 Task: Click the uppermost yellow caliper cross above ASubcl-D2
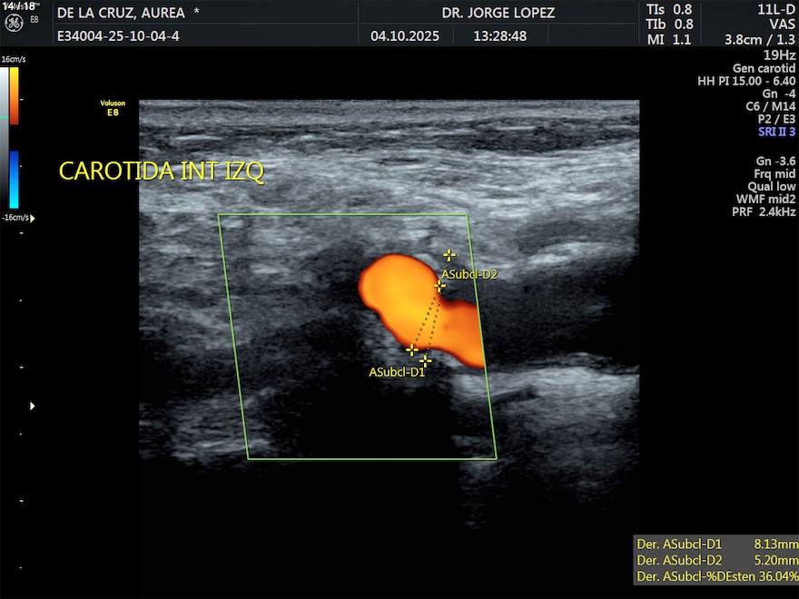pos(449,255)
